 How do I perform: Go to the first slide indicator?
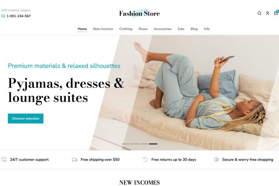(x=126, y=144)
